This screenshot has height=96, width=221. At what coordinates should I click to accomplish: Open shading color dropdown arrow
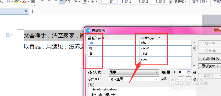[x=88, y=2]
